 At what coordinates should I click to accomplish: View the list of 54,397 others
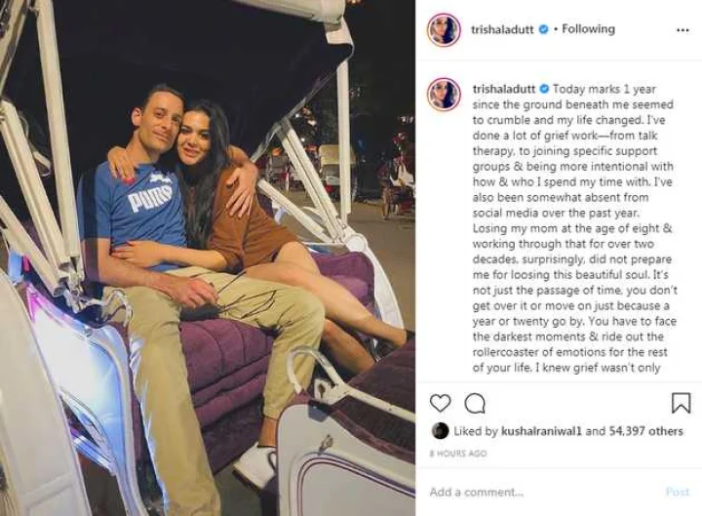(x=646, y=431)
